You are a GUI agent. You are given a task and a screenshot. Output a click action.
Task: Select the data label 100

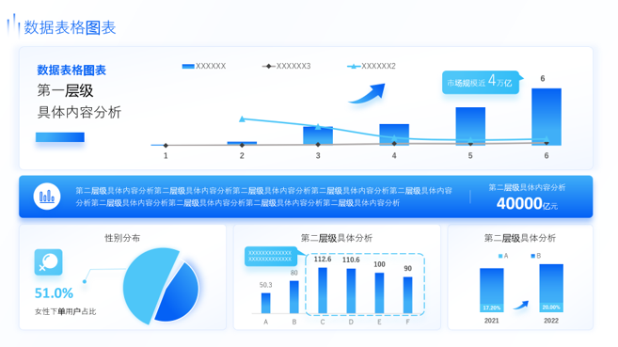pyautogui.click(x=379, y=264)
